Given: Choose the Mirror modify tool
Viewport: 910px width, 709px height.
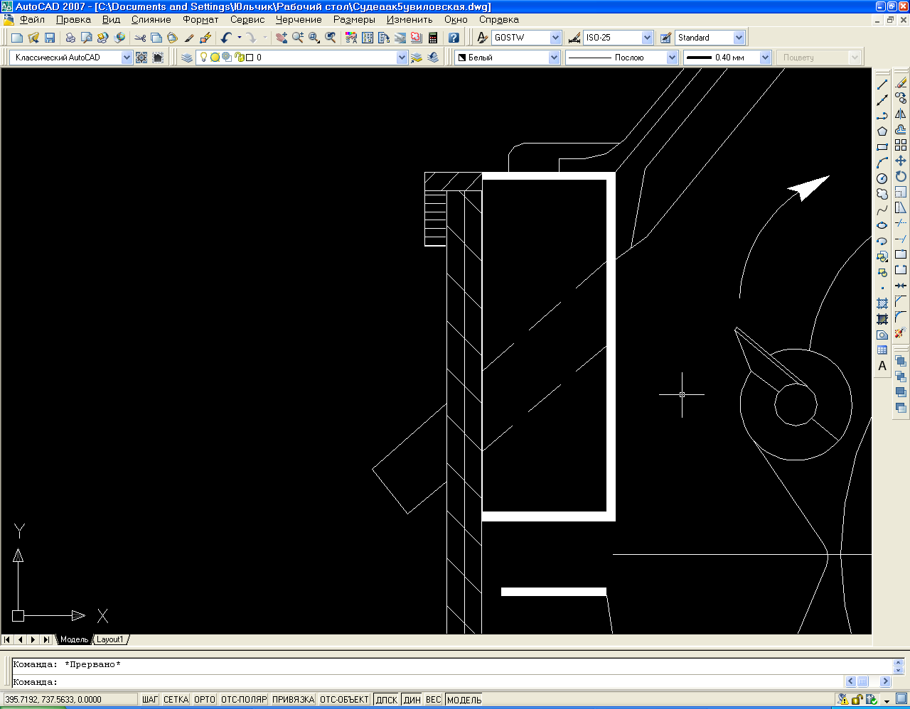Looking at the screenshot, I should click(901, 114).
